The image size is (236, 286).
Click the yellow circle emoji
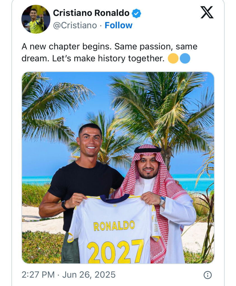point(173,59)
